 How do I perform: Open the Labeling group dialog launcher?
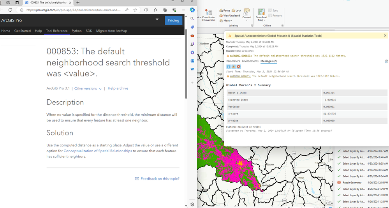252,26
